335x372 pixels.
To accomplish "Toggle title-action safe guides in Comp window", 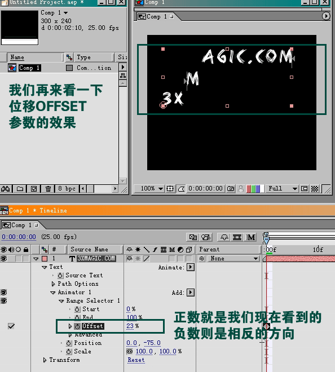I will (x=170, y=189).
